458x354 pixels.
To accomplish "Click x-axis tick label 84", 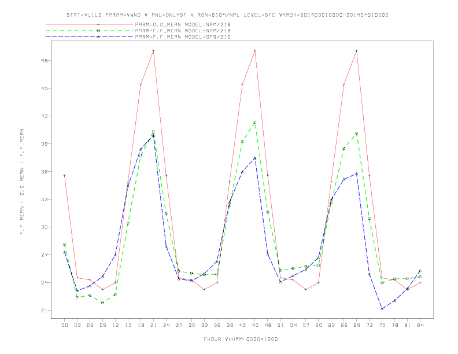I will pyautogui.click(x=420, y=325).
